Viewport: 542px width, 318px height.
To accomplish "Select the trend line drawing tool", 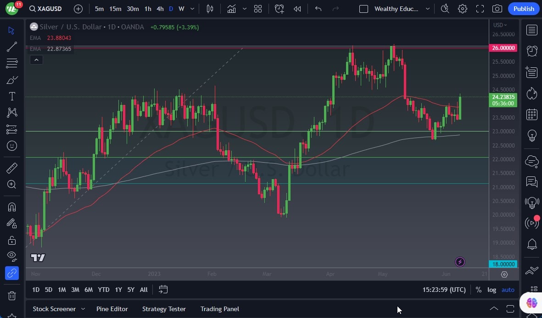I will point(12,47).
